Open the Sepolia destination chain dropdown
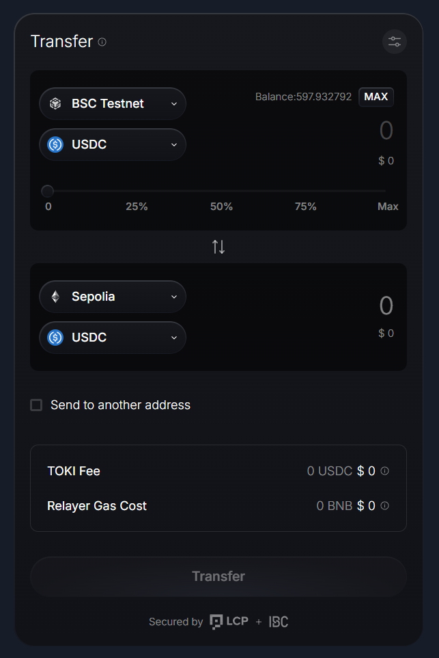The height and width of the screenshot is (658, 439). click(113, 297)
